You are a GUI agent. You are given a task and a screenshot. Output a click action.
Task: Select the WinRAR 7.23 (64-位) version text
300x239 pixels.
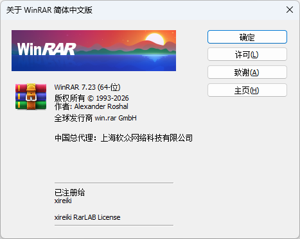(87, 87)
